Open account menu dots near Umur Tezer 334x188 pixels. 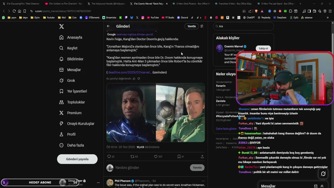coord(98,183)
